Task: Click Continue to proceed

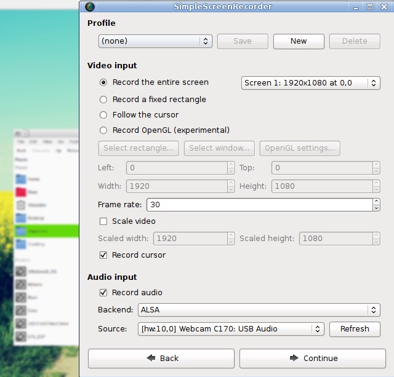Action: click(x=313, y=359)
